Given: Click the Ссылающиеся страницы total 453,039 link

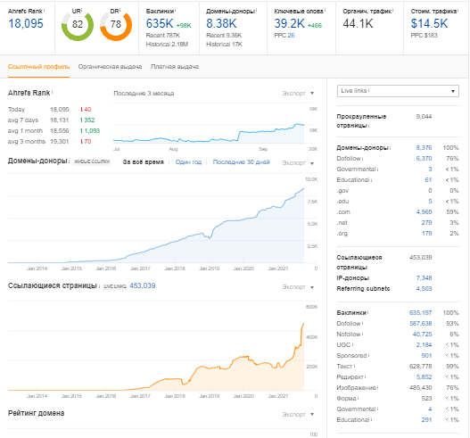Looking at the screenshot, I should pyautogui.click(x=143, y=285).
